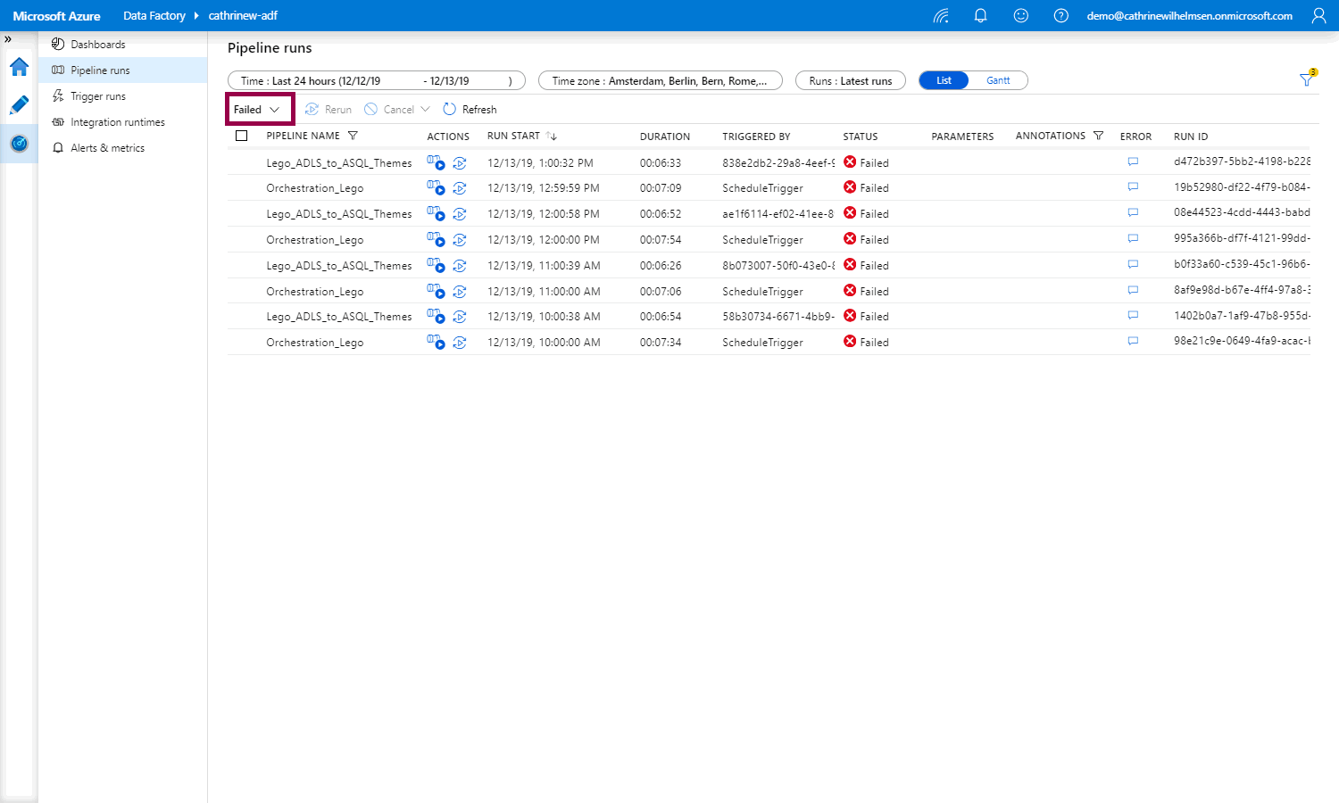The height and width of the screenshot is (803, 1339).
Task: Open the help question mark icon
Action: point(1060,16)
